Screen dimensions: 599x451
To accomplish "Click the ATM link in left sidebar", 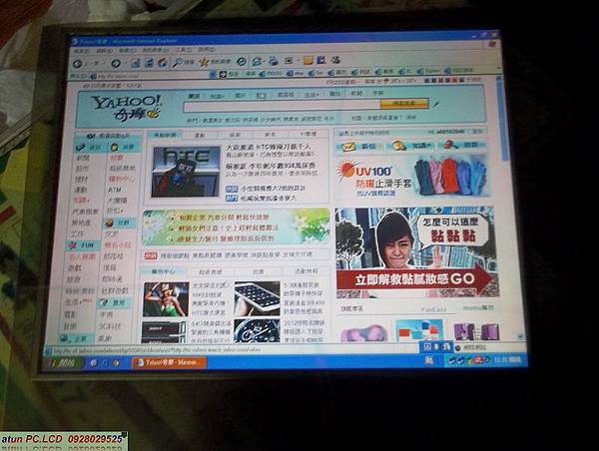I will [x=114, y=190].
